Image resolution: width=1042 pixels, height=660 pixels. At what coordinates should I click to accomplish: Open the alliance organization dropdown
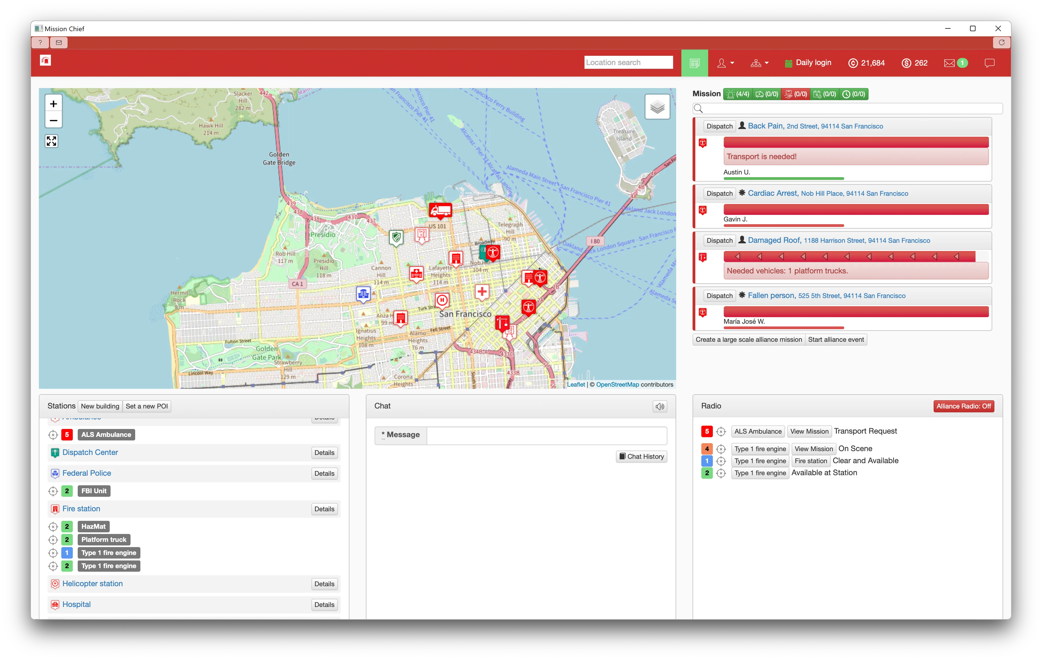coord(759,63)
